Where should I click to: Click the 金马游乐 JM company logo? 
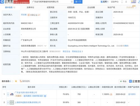click(12, 94)
